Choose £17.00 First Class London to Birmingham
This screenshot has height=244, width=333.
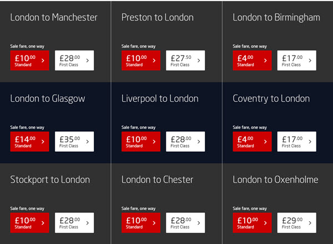click(x=297, y=61)
